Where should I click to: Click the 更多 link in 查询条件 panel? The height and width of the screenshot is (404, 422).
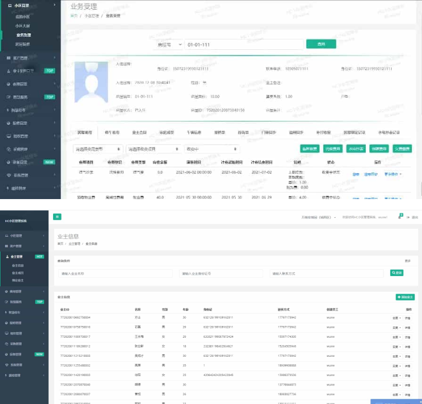[408, 261]
